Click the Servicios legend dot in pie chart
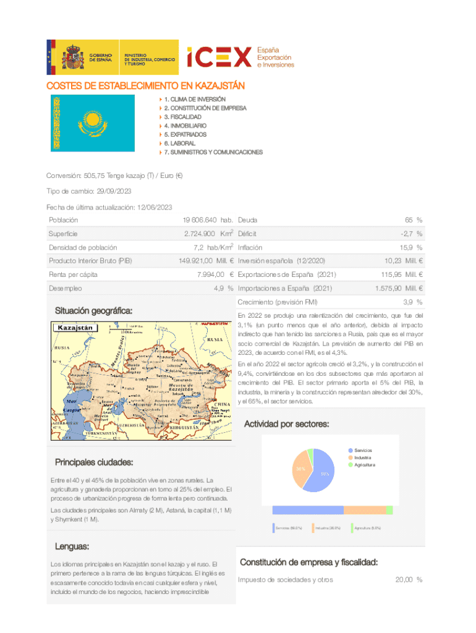The width and height of the screenshot is (476, 633). click(350, 450)
